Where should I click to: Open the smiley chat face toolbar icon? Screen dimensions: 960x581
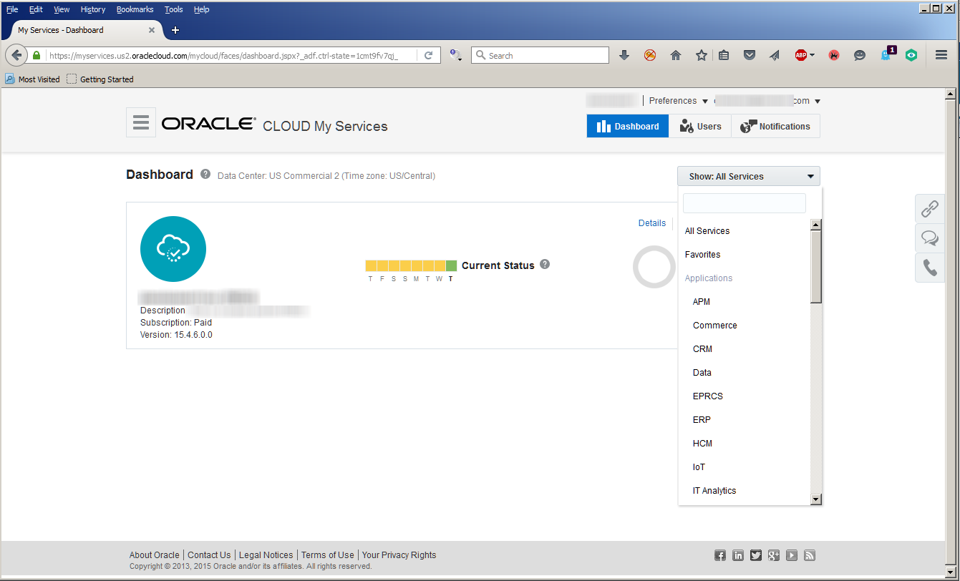(x=860, y=55)
